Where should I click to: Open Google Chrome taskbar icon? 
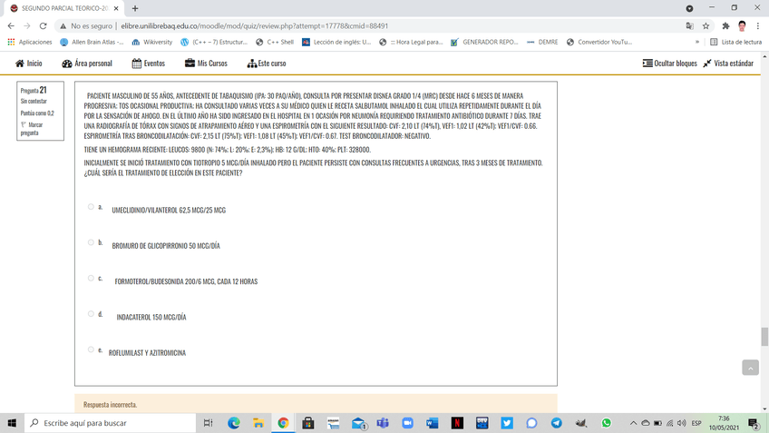283,423
